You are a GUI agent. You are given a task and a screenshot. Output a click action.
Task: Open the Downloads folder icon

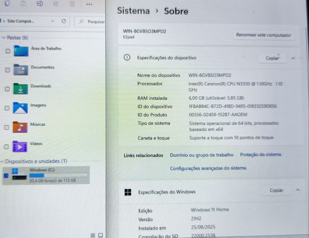21,89
